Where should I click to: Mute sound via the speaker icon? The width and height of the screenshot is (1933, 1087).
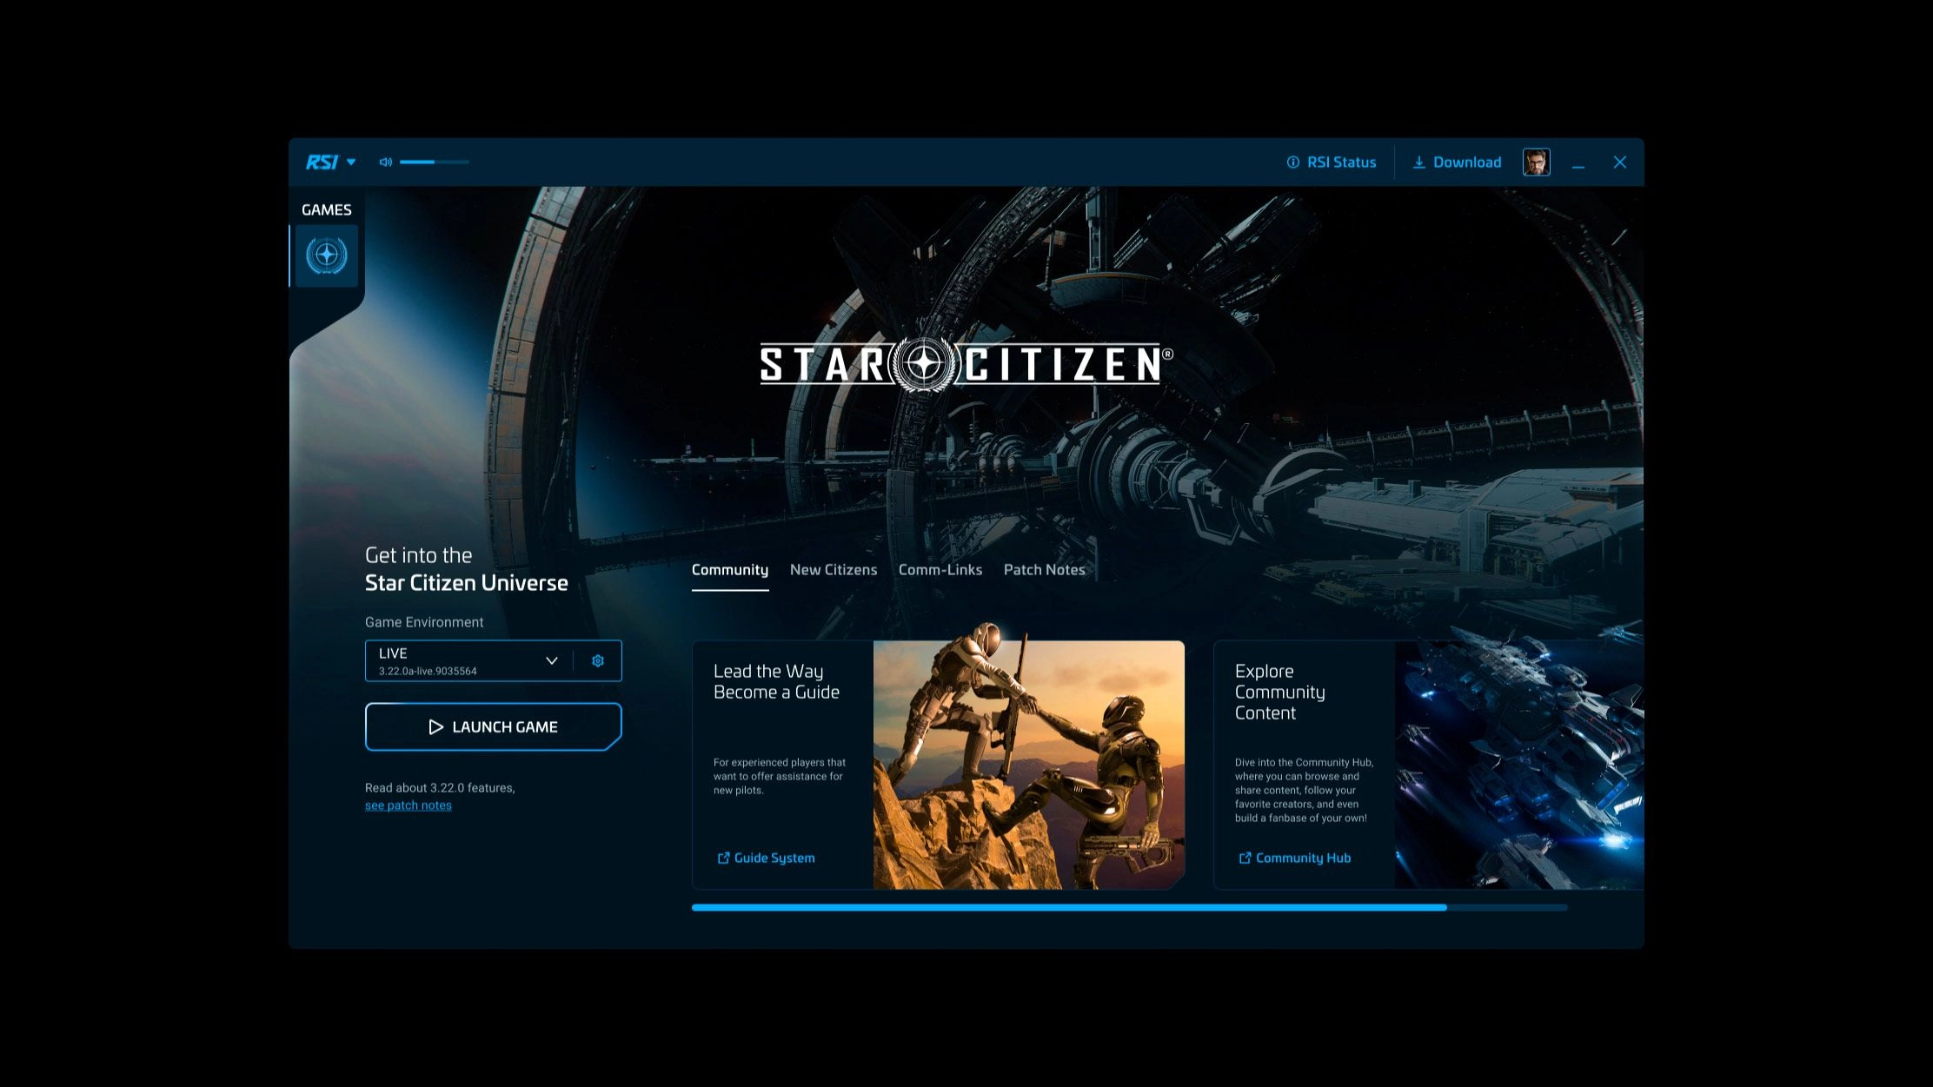tap(385, 162)
